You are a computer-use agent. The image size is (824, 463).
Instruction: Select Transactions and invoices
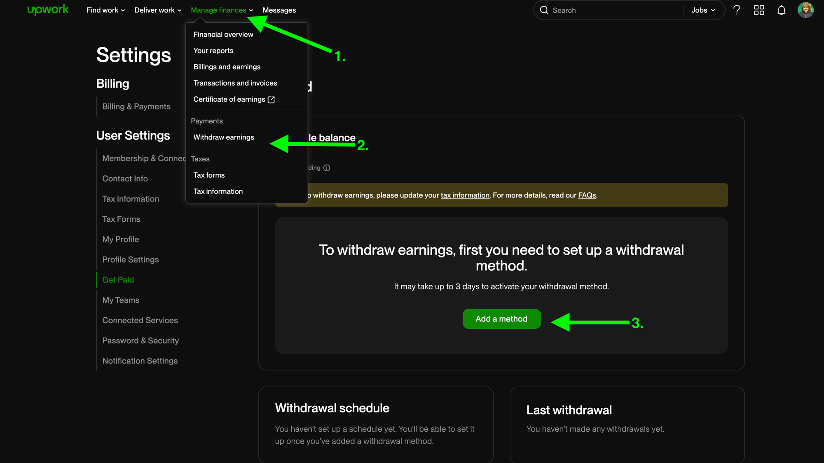pos(235,83)
